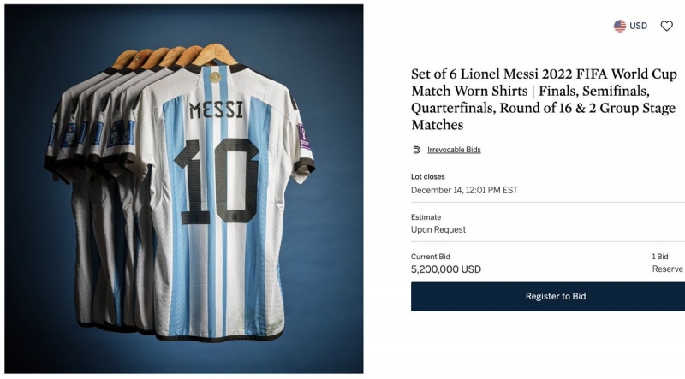Click the Current Bid label

pos(431,256)
